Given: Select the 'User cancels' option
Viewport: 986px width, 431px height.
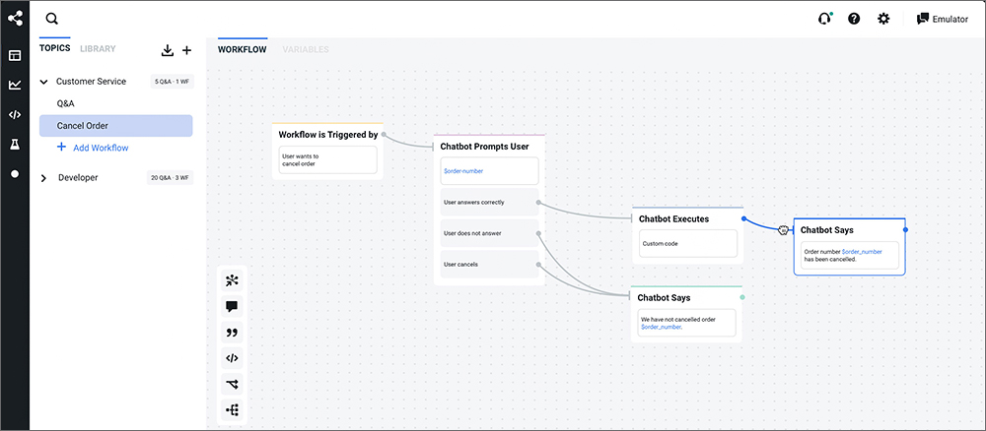Looking at the screenshot, I should point(489,264).
